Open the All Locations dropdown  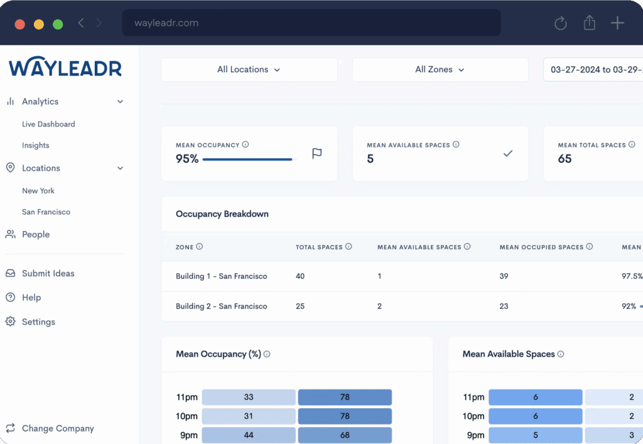coord(249,69)
